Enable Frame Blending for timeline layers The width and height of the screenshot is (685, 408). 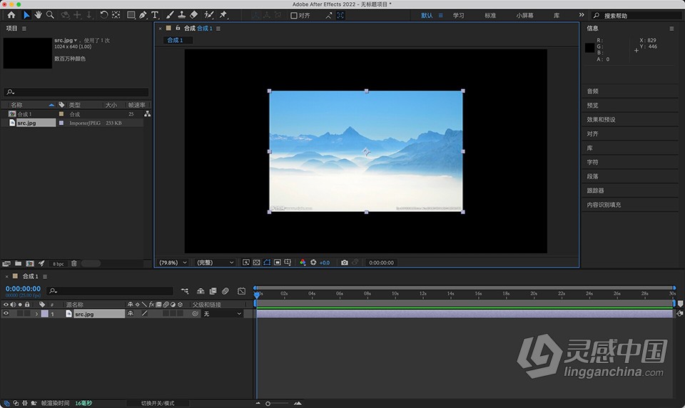213,291
